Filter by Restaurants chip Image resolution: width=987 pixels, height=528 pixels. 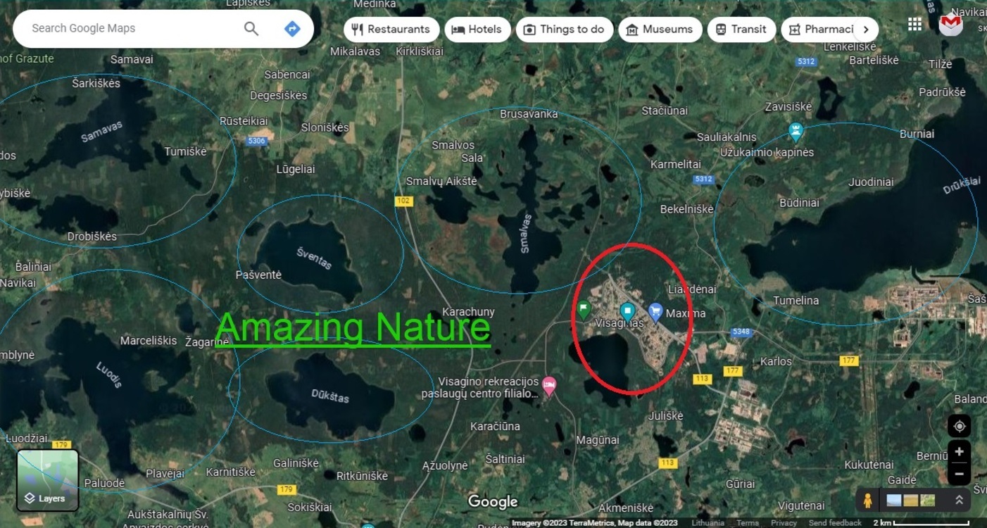(x=391, y=30)
